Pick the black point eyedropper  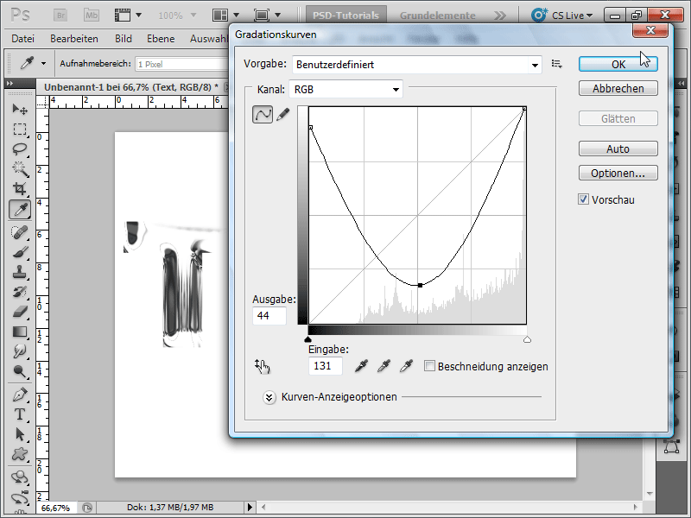coord(361,365)
